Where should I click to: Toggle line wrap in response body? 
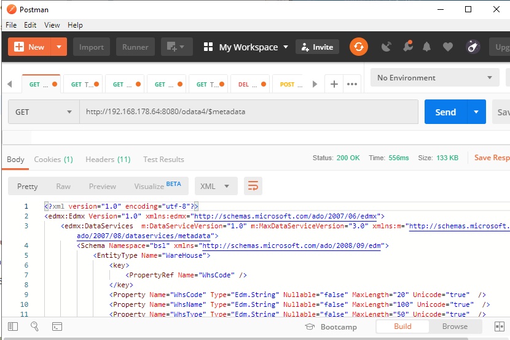pos(253,186)
